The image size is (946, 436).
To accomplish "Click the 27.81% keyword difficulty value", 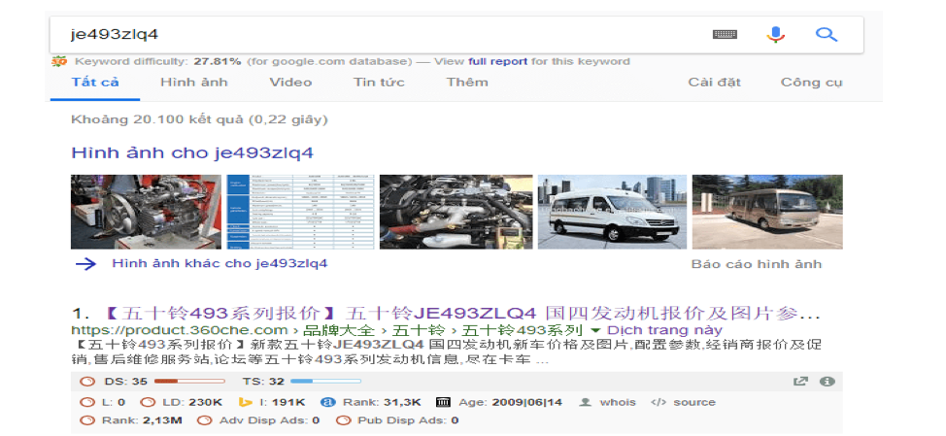I will [217, 61].
